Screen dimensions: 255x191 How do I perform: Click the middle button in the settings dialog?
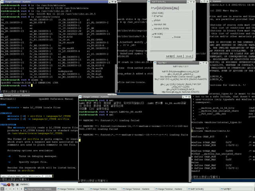click(179, 56)
